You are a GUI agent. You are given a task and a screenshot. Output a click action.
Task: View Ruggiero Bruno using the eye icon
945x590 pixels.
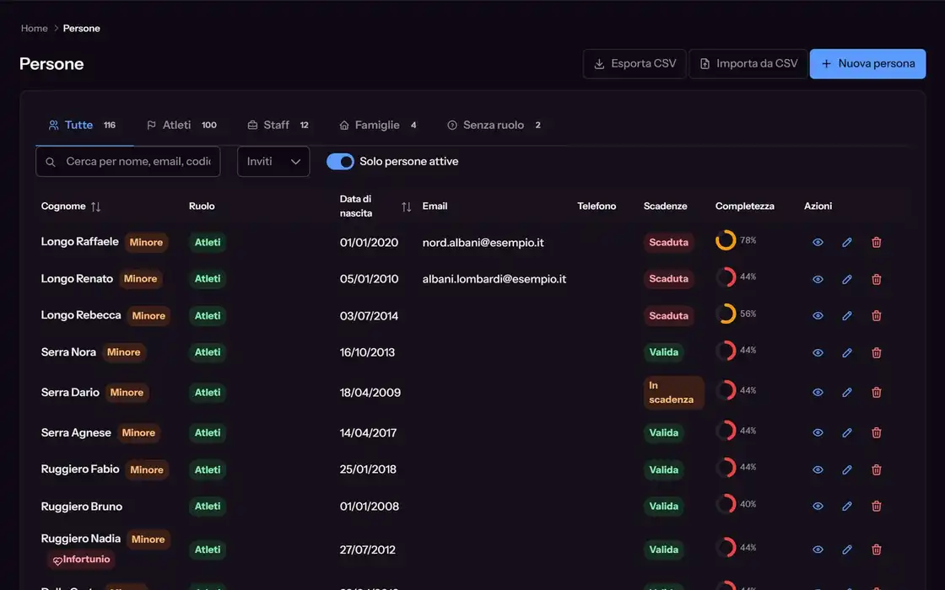(x=818, y=507)
